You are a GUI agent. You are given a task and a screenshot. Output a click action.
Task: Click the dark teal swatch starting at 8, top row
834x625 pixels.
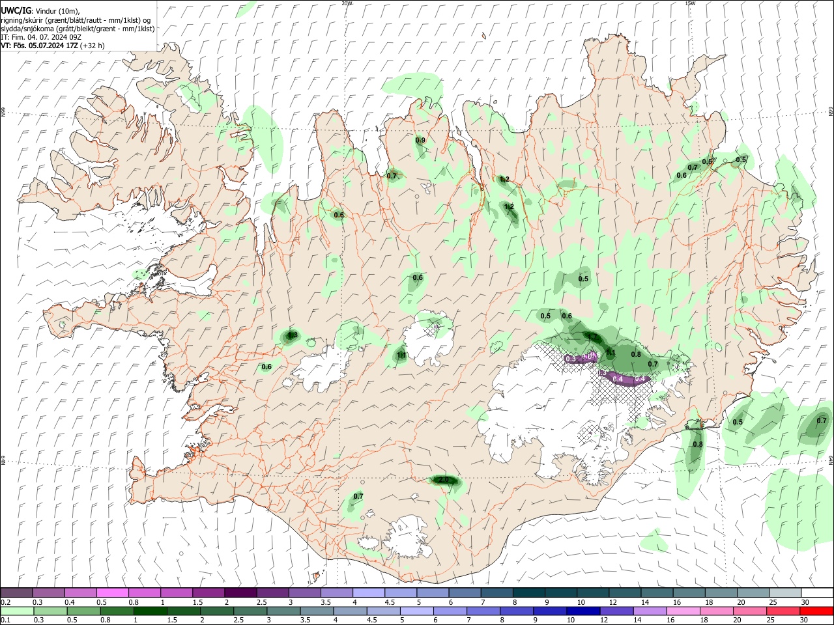click(528, 592)
